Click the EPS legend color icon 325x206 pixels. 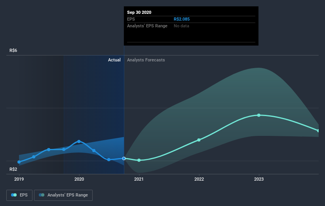point(14,195)
